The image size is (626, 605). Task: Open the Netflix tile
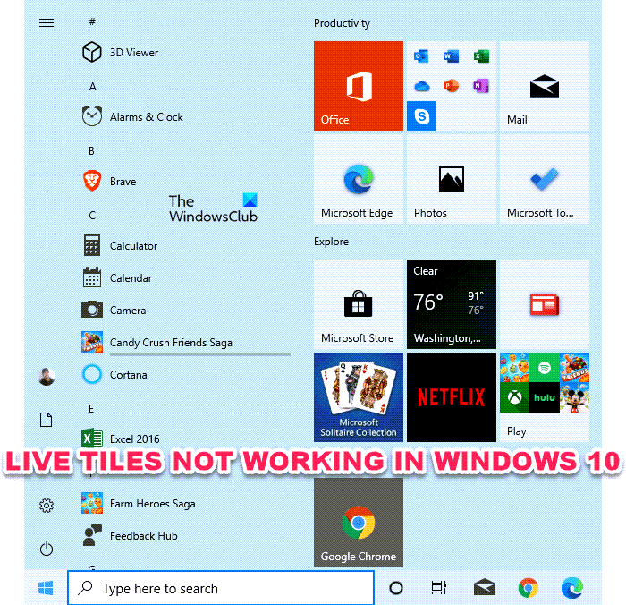452,397
